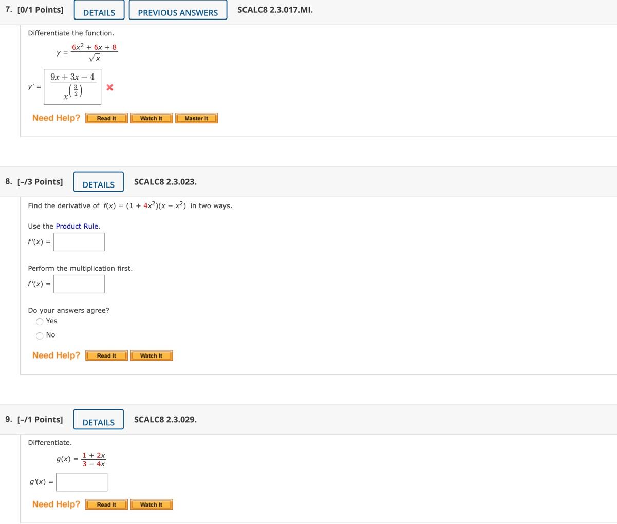
Task: Click Need Help? in question 7
Action: tap(56, 118)
